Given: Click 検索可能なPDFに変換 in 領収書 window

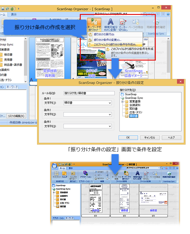Looking at the screenshot, I should point(137,175).
